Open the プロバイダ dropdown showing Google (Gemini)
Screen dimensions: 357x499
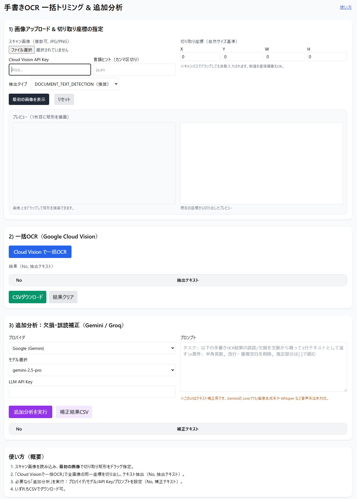[x=92, y=348]
